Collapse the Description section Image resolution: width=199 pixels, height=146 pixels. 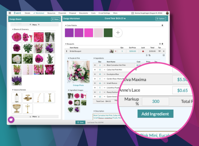pos(94,111)
